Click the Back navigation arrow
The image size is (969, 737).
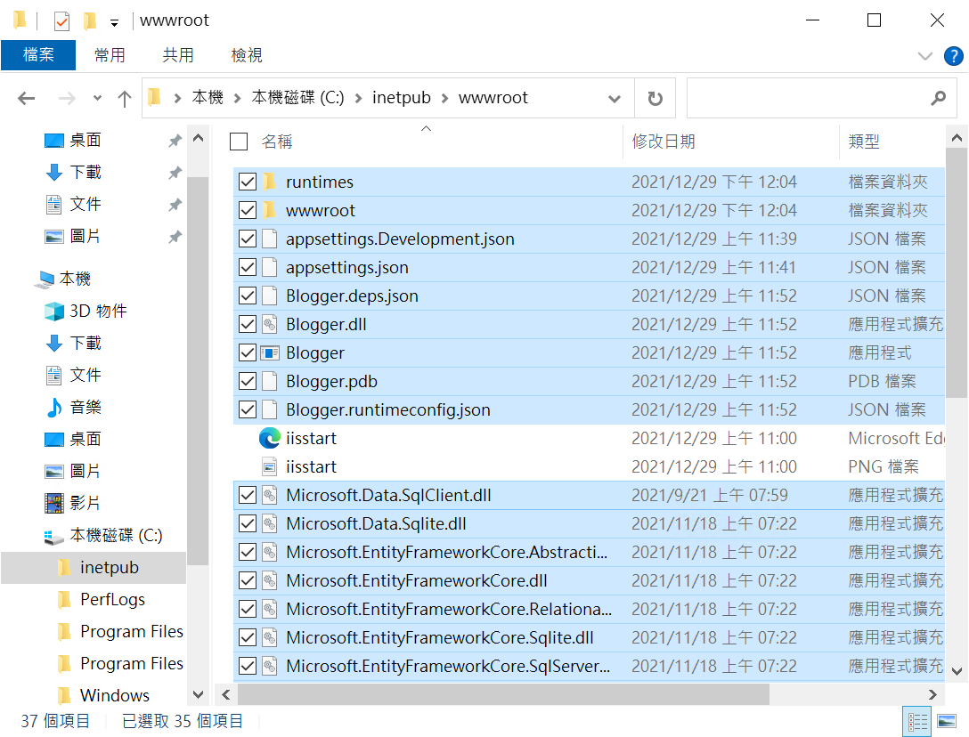pos(26,98)
